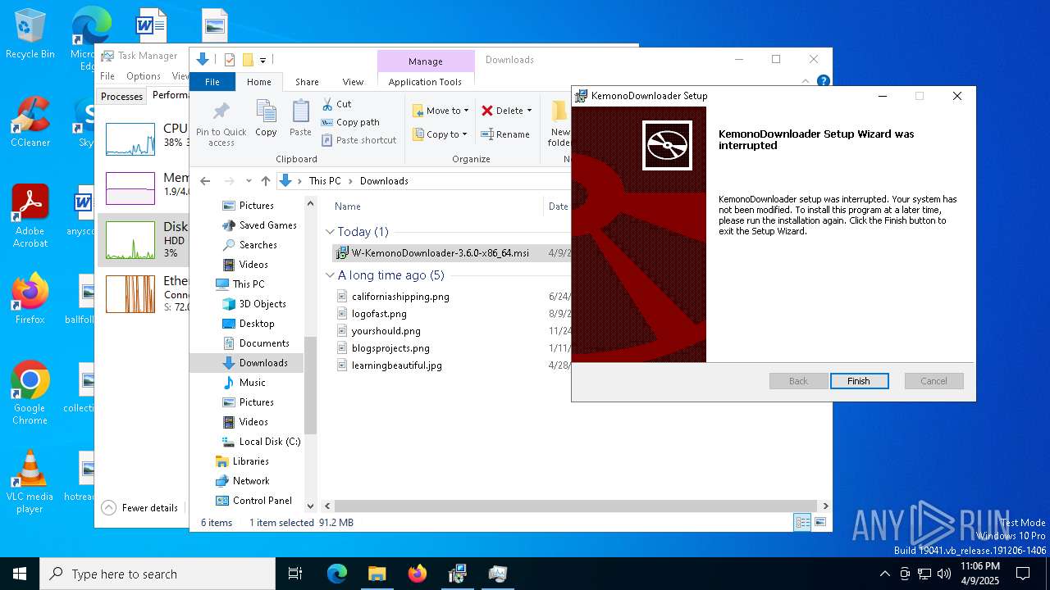Open Firefox from the taskbar

tap(418, 574)
